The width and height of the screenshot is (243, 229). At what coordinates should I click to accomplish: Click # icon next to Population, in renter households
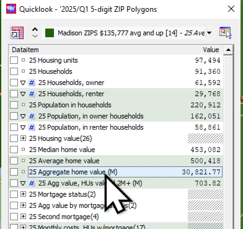(32, 128)
